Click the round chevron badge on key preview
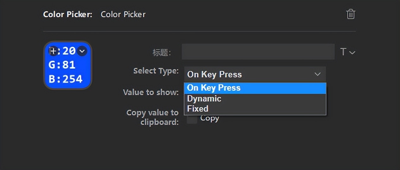 coord(82,51)
